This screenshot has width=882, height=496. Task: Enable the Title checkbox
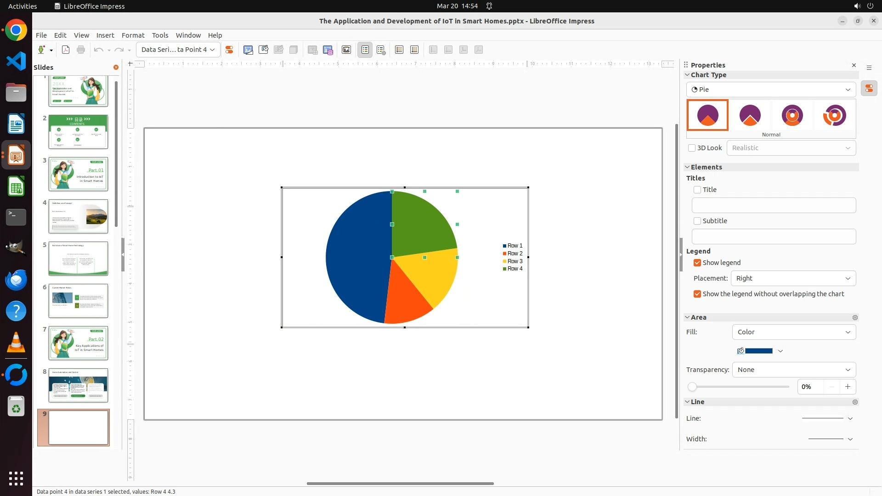[x=697, y=190]
